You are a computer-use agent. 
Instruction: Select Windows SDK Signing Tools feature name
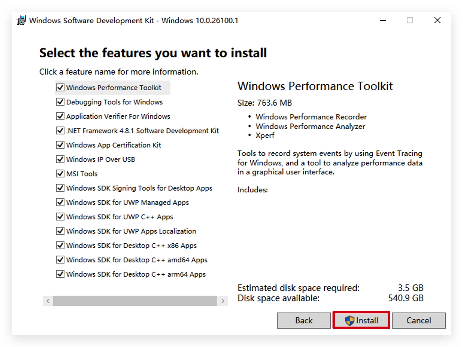pyautogui.click(x=139, y=188)
